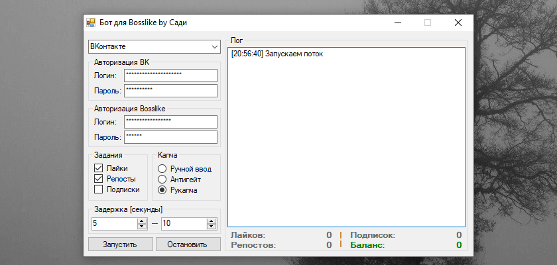Click the Репостов counter label

[x=253, y=245]
